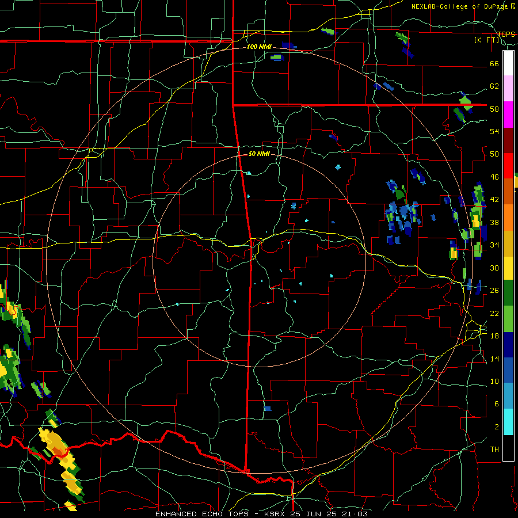
Task: Pick the black TH swatch in the legend
Action: pos(508,448)
